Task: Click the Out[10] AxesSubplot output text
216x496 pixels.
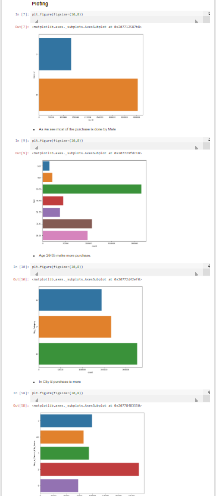Action: pyautogui.click(x=87, y=279)
